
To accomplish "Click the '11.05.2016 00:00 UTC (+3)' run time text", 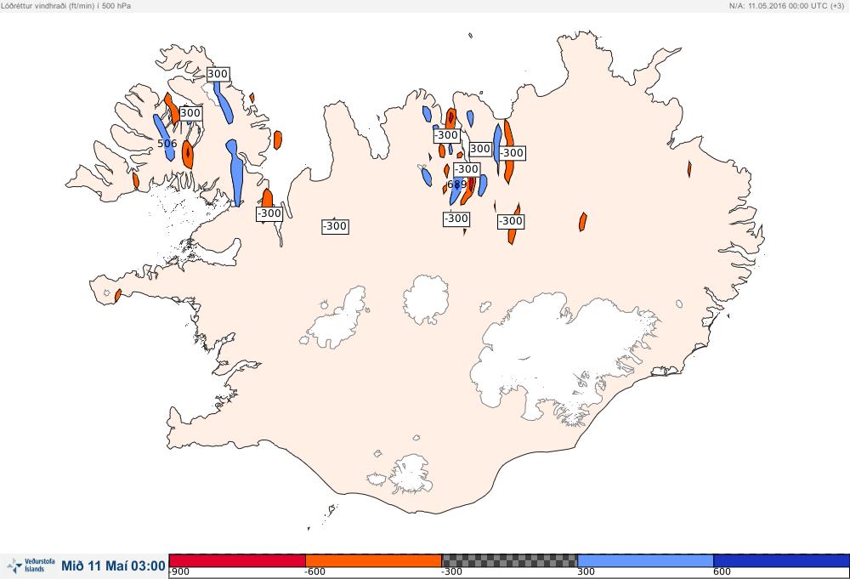I will pyautogui.click(x=796, y=5).
